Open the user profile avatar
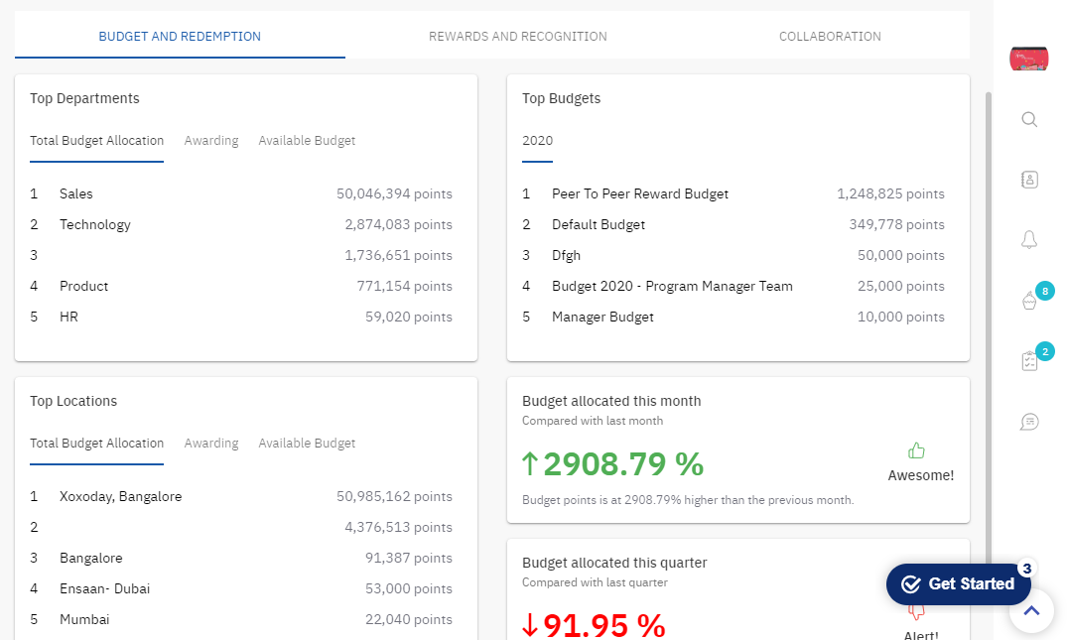The height and width of the screenshot is (640, 1067). pos(1029,59)
